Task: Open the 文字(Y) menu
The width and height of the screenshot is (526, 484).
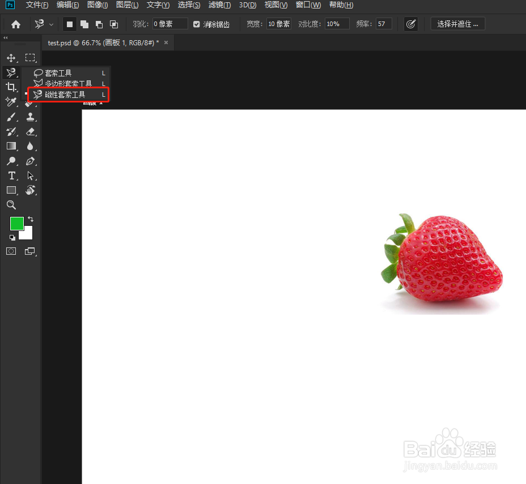Action: [x=158, y=5]
